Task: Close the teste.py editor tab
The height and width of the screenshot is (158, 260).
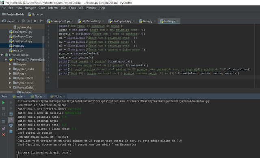Action: pyautogui.click(x=155, y=21)
